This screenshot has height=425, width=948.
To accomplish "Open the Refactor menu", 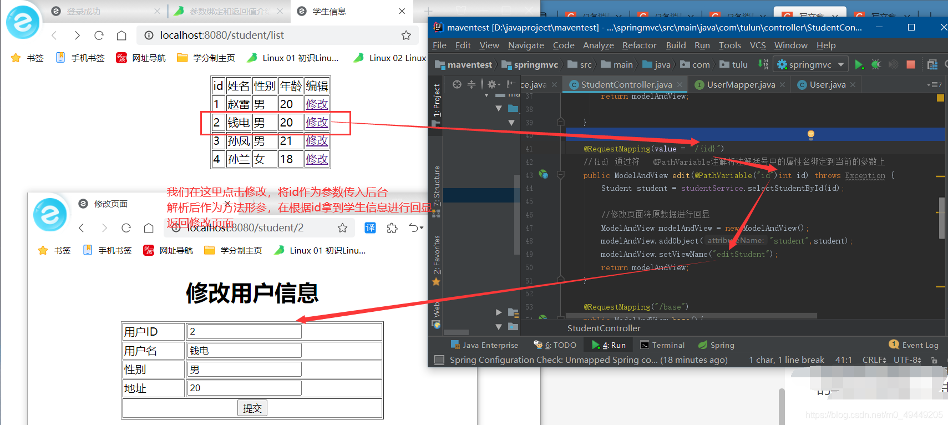I will point(639,45).
